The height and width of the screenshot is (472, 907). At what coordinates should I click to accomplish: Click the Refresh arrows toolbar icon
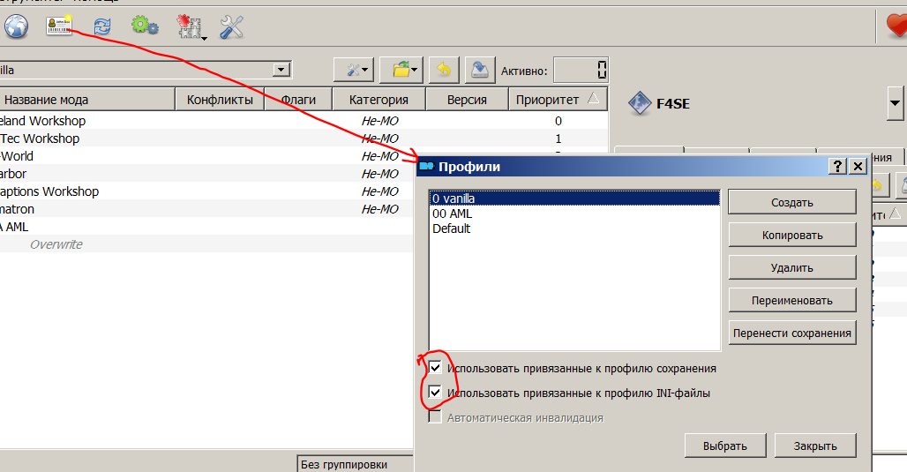coord(102,26)
